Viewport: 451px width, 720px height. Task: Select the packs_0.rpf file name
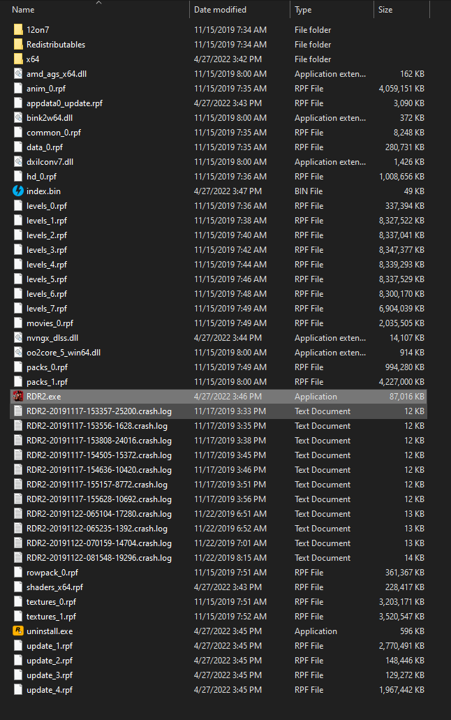[47, 367]
